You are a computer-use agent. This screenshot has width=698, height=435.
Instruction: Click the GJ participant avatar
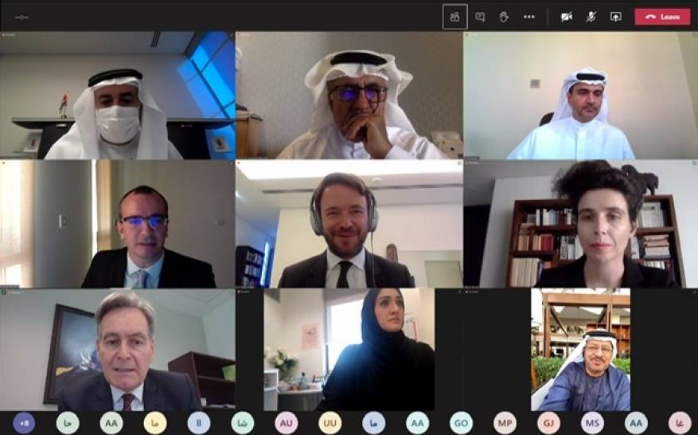(x=548, y=422)
